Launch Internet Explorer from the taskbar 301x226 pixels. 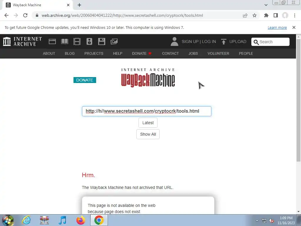(26, 220)
